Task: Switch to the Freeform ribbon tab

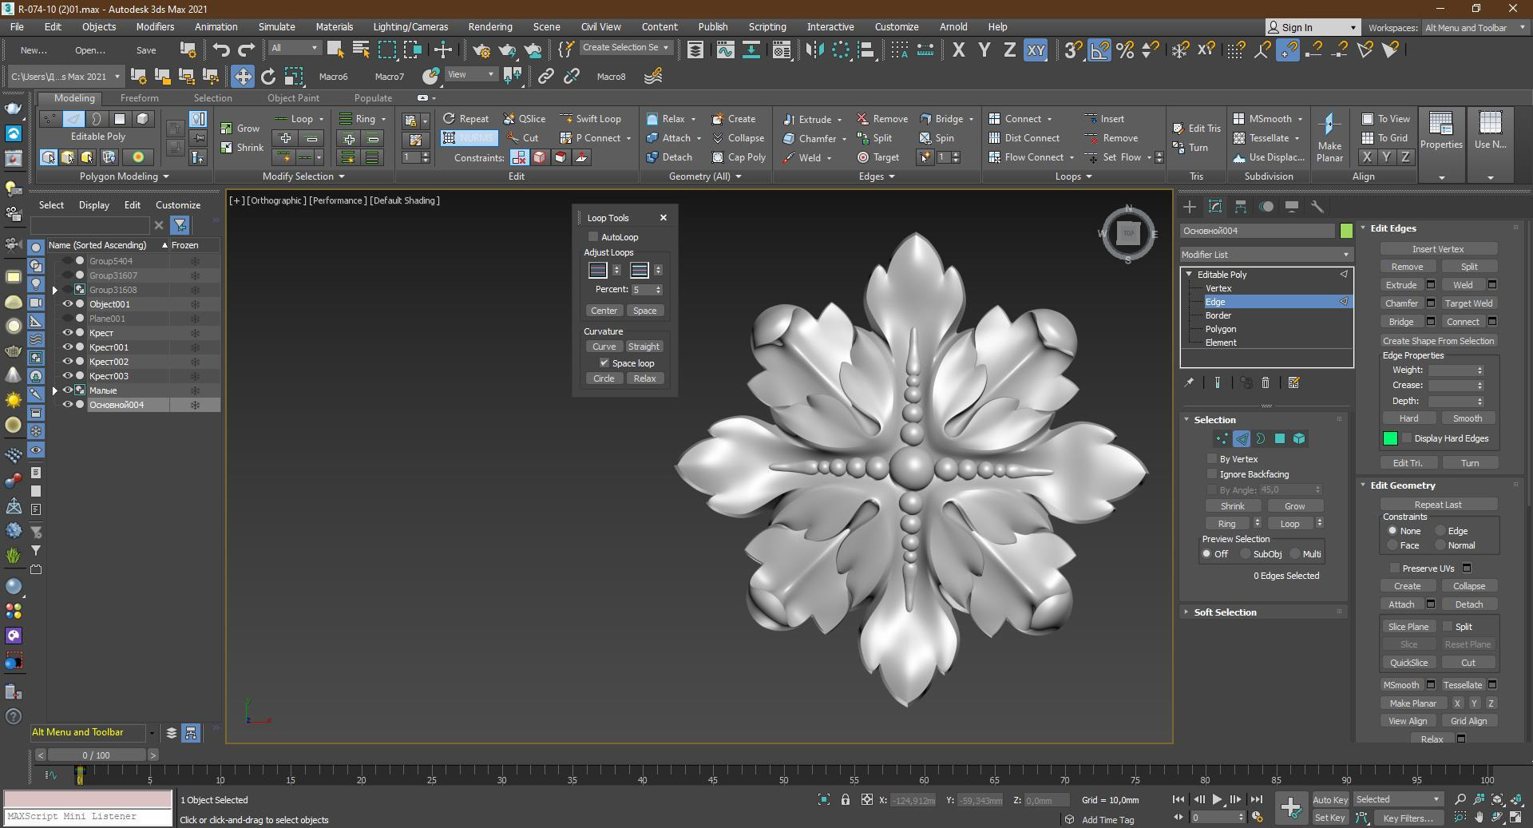Action: (x=140, y=98)
